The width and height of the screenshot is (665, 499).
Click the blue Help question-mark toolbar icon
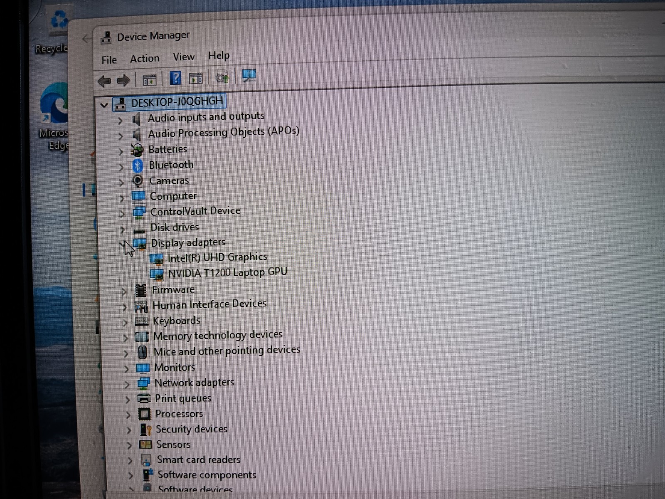click(x=176, y=78)
